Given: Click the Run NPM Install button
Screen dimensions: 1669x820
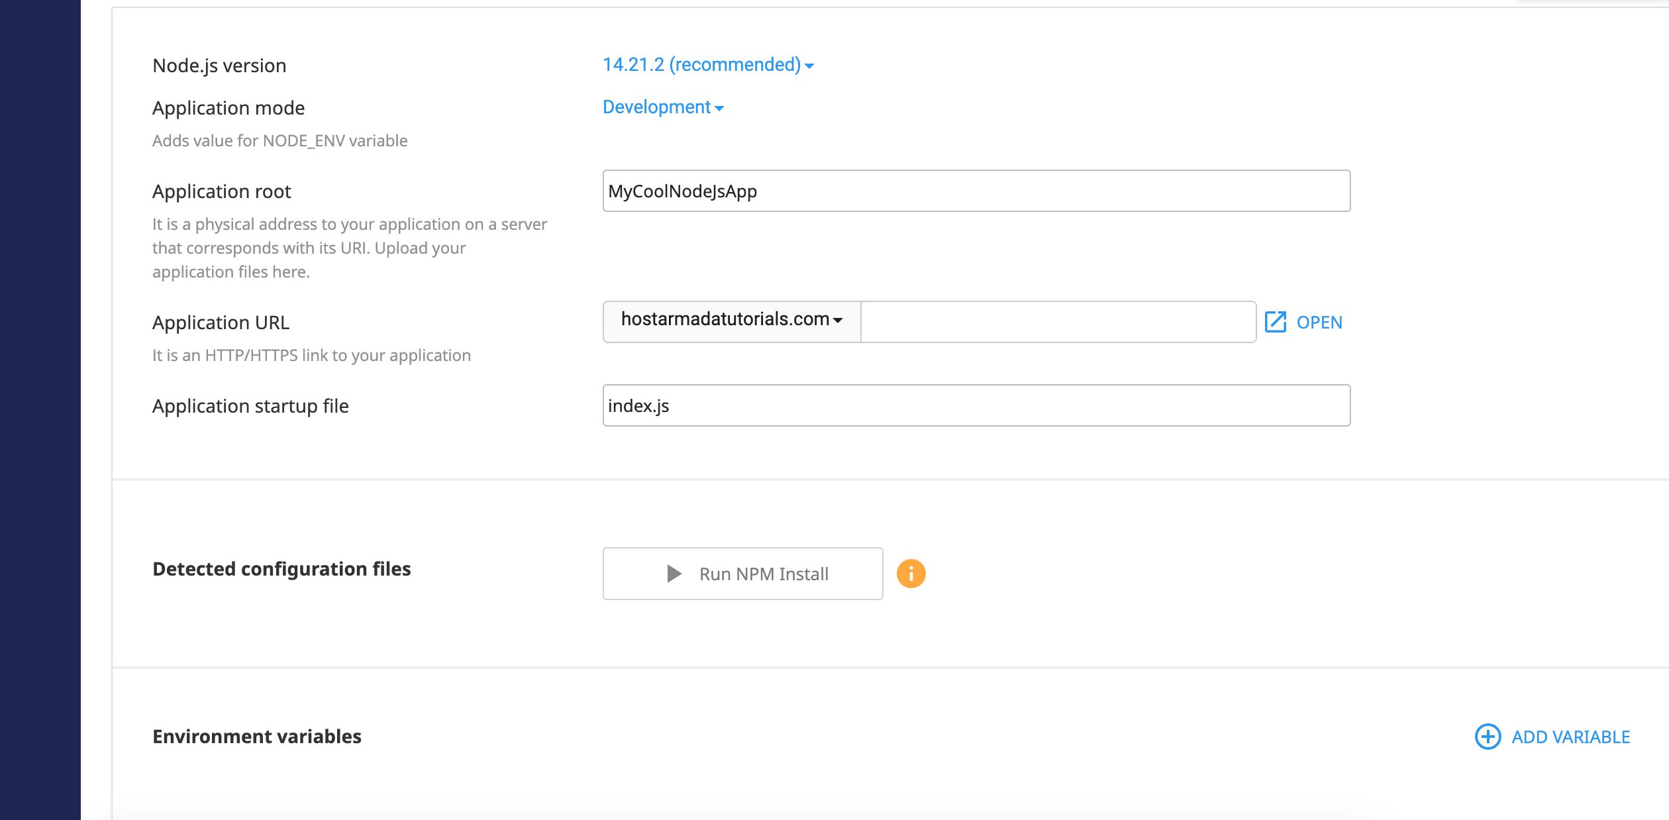Looking at the screenshot, I should coord(742,574).
